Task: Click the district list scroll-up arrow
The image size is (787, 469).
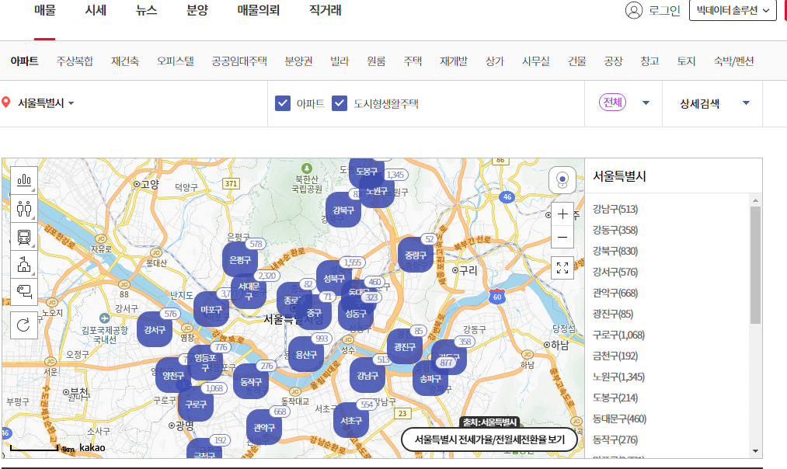Action: [755, 200]
